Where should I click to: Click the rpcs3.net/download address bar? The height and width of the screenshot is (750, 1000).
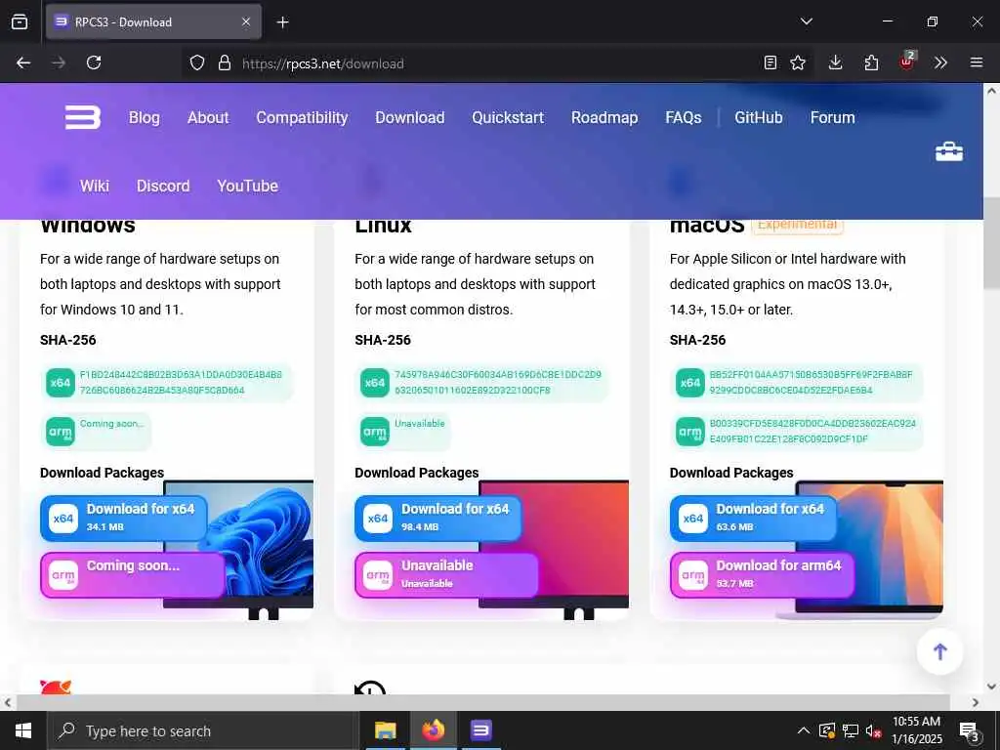[x=497, y=63]
